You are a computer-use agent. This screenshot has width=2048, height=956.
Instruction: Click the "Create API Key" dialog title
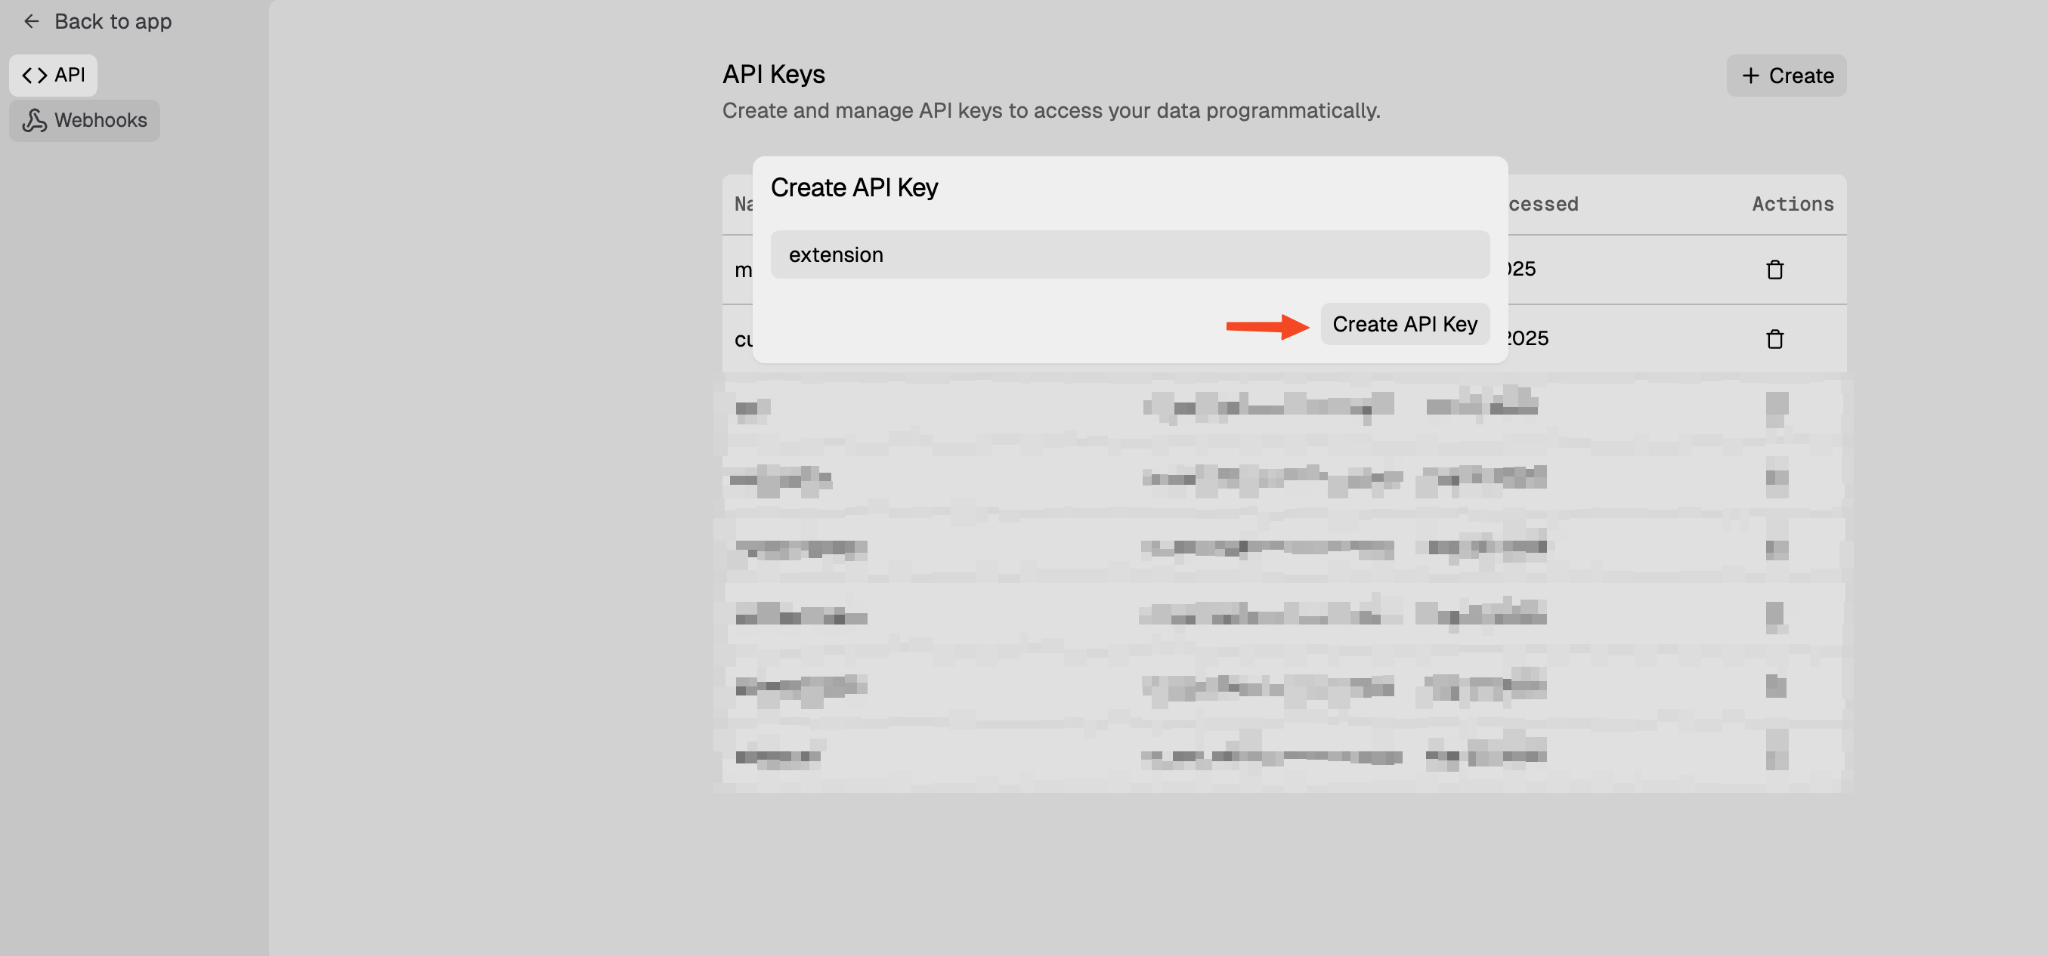[854, 187]
